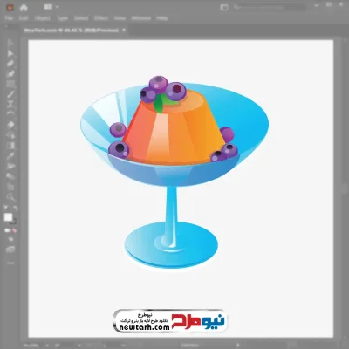
Task: Expand the arrange documents dropdown arrow
Action: [58, 7]
